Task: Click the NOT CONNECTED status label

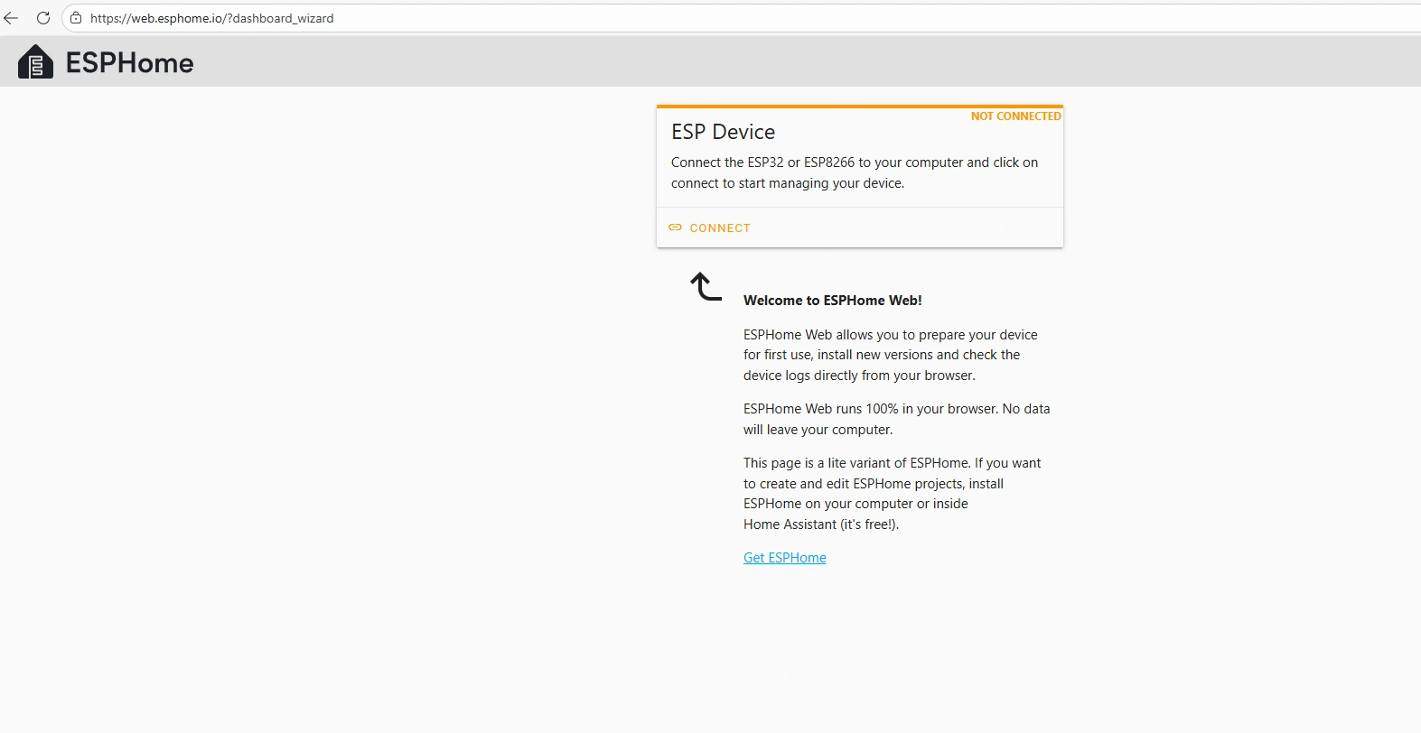Action: (1015, 116)
